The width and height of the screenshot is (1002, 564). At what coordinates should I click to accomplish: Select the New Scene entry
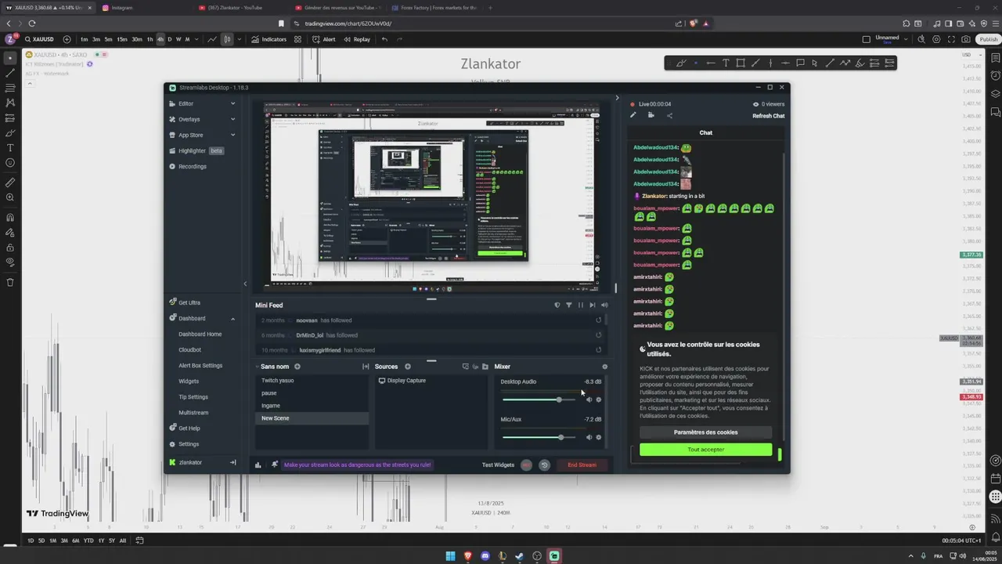(312, 418)
